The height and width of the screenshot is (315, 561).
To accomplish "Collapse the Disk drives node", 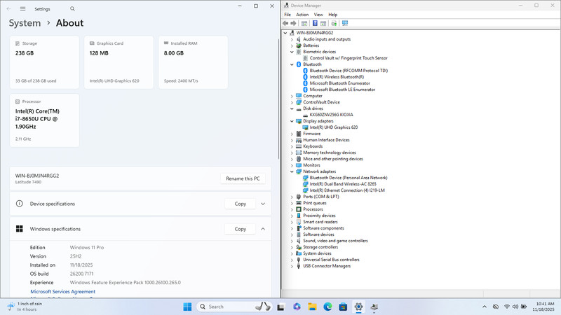I will [292, 108].
